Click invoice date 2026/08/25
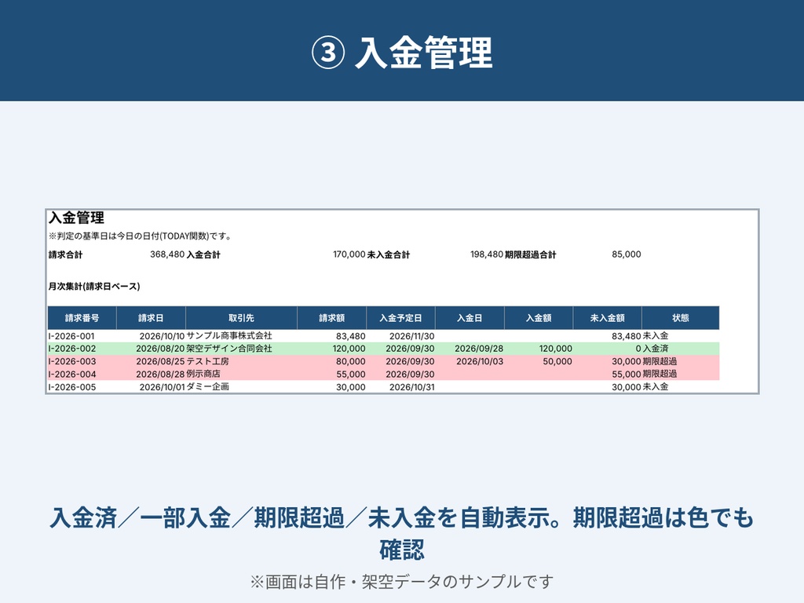 (160, 361)
